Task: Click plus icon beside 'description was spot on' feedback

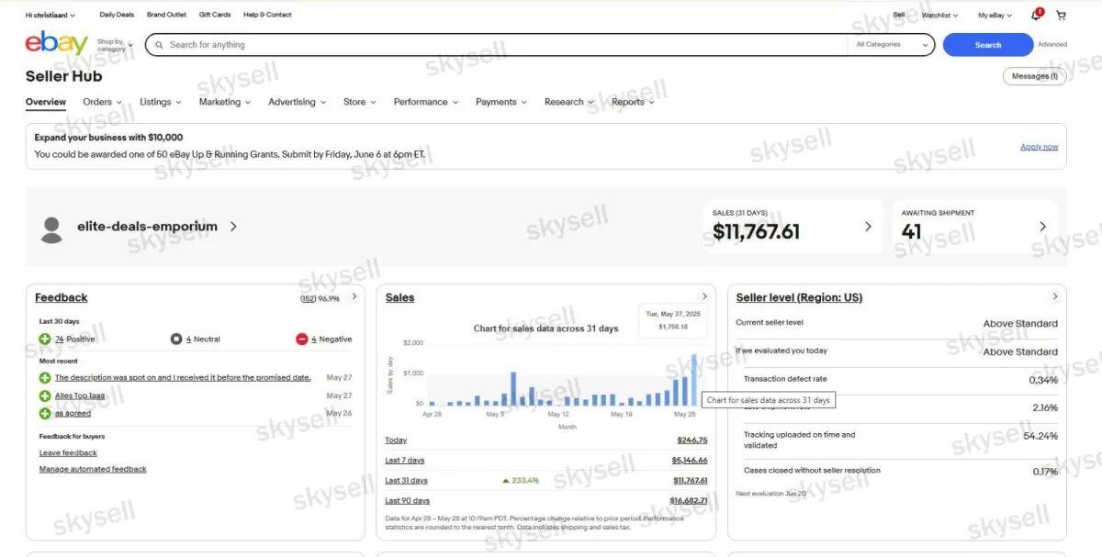Action: pyautogui.click(x=45, y=377)
